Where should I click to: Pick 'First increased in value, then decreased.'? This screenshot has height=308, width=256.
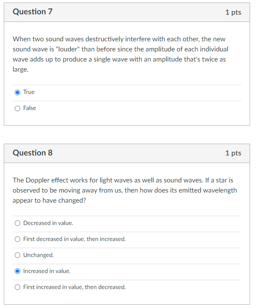pyautogui.click(x=17, y=287)
